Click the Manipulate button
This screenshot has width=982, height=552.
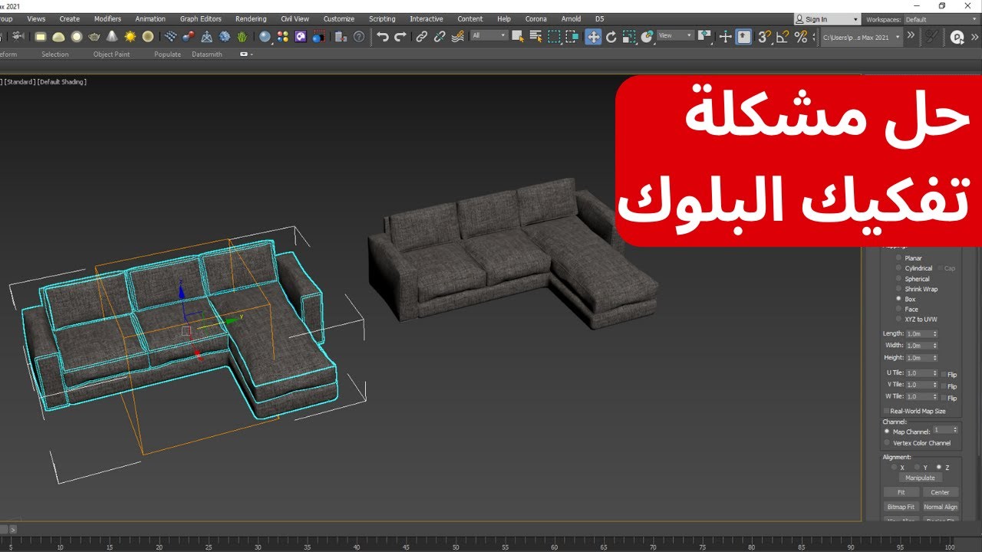pyautogui.click(x=920, y=478)
